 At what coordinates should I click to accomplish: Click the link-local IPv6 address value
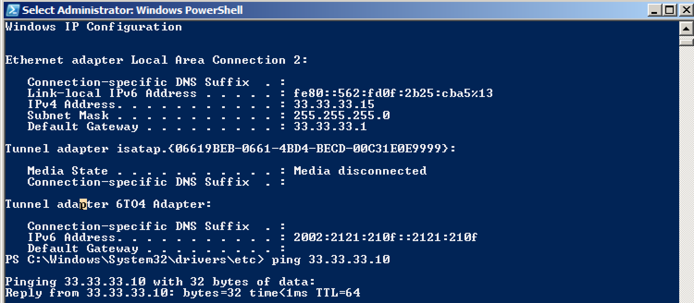click(393, 93)
